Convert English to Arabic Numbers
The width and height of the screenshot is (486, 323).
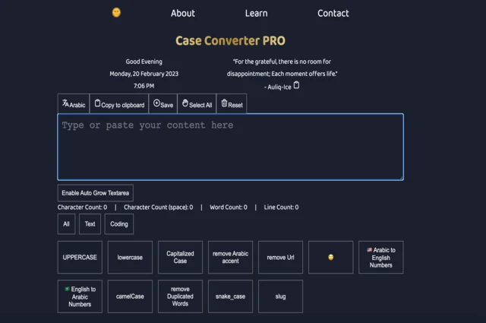tap(80, 296)
